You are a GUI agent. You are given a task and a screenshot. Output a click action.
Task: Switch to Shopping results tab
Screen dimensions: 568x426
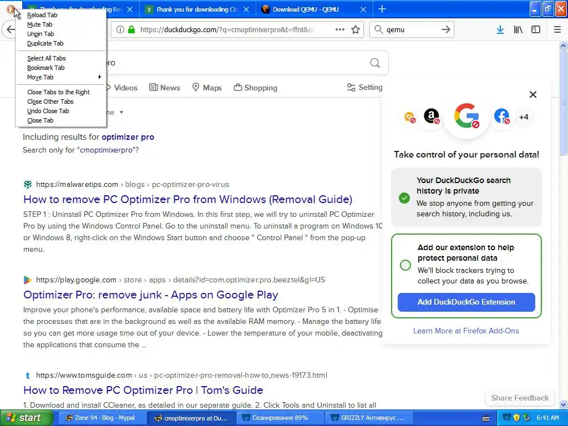255,88
